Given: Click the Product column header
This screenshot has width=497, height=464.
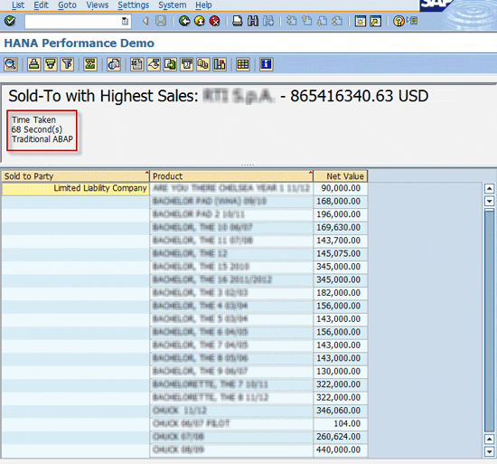Looking at the screenshot, I should pos(231,176).
